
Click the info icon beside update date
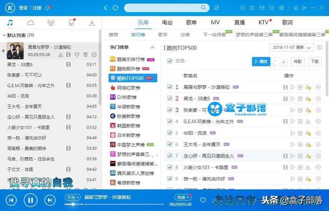click(x=319, y=48)
